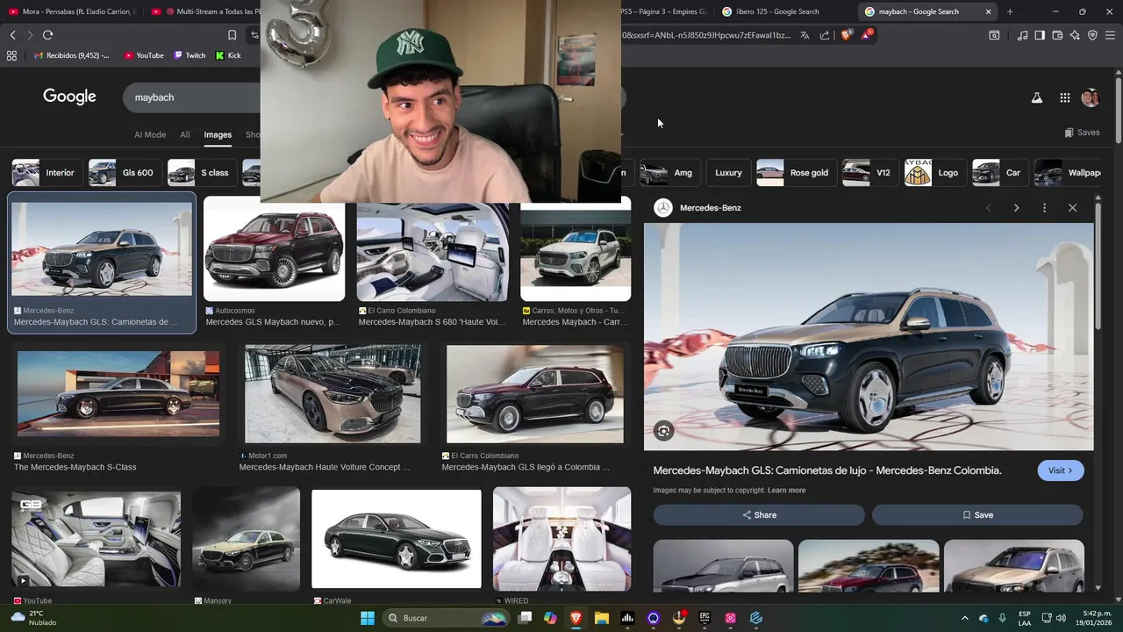Viewport: 1123px width, 632px height.
Task: Open the weather widget showing 21°C
Action: click(32, 618)
